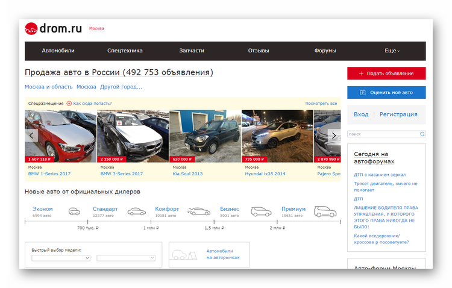Image resolution: width=452 pixels, height=288 pixels.
Task: Open Какой вседорожник/кроссове topic
Action: pos(381,239)
